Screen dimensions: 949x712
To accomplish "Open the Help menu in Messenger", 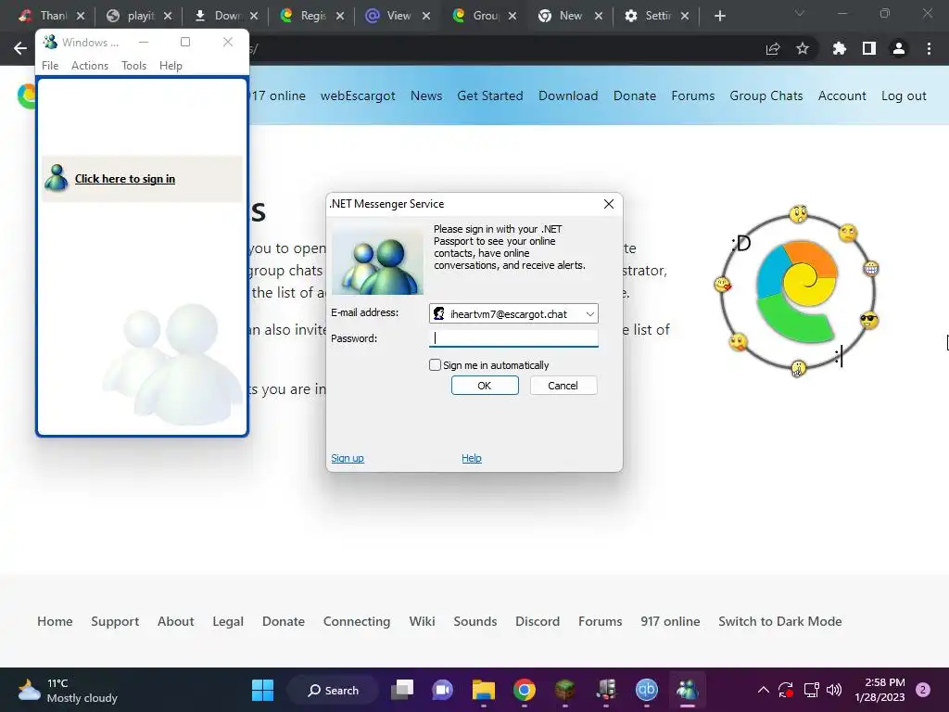I will tap(171, 66).
